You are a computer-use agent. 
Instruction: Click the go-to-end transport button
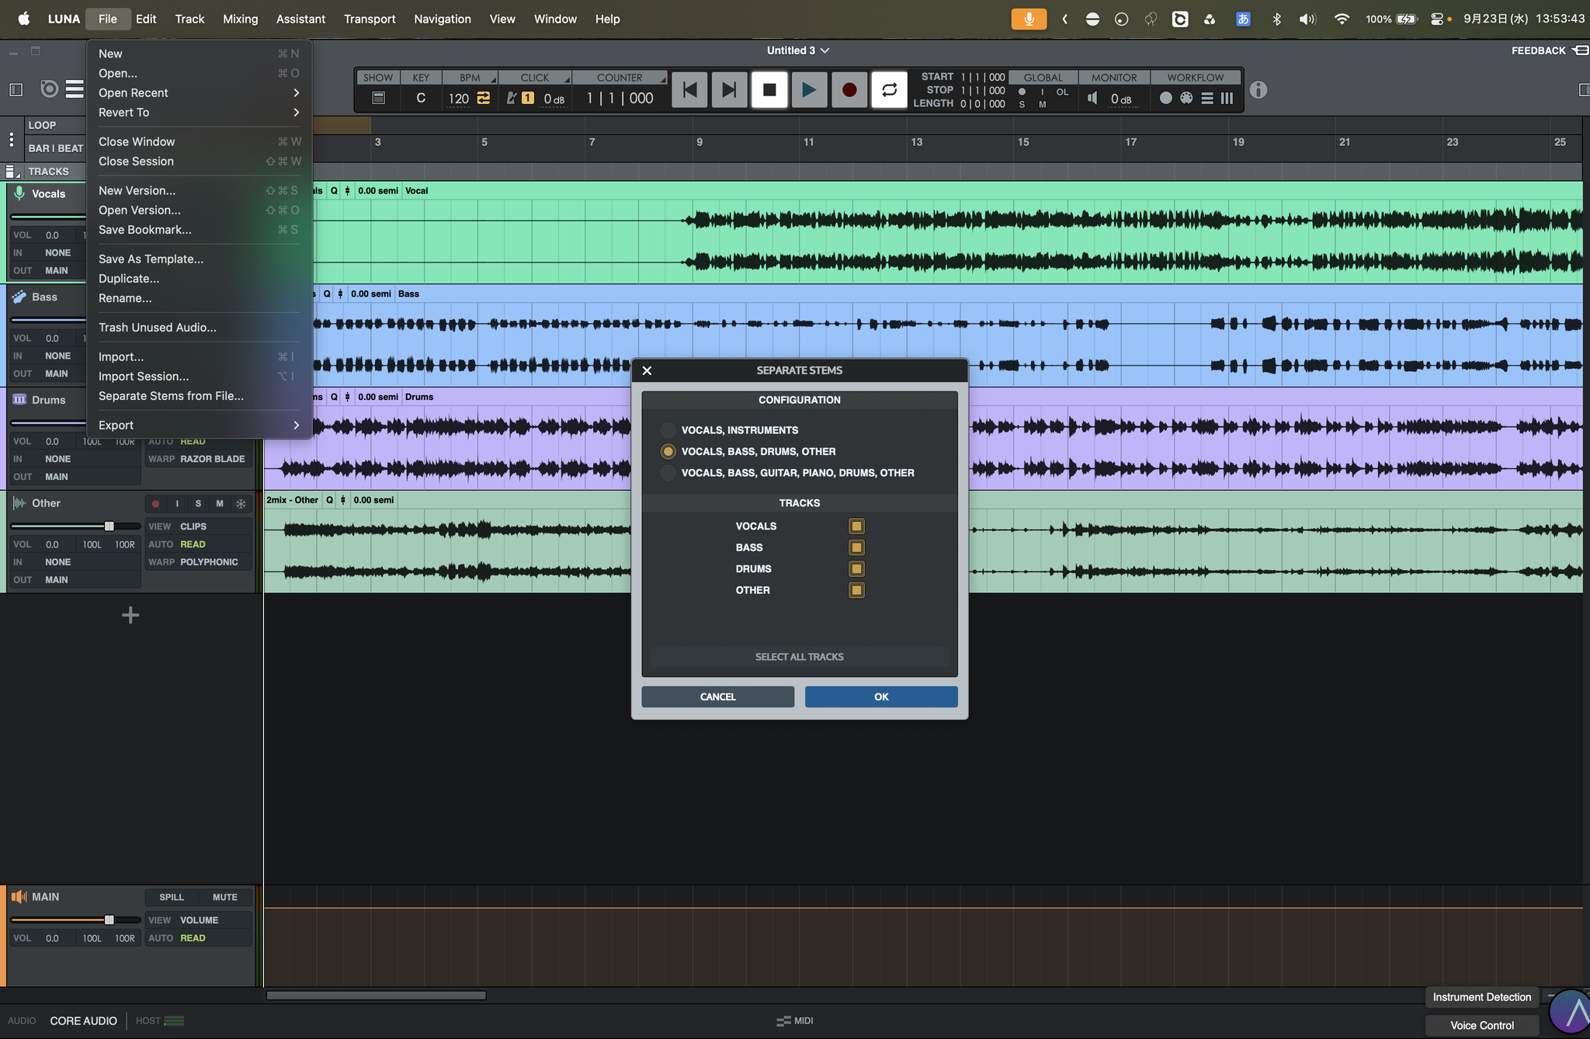(x=729, y=90)
